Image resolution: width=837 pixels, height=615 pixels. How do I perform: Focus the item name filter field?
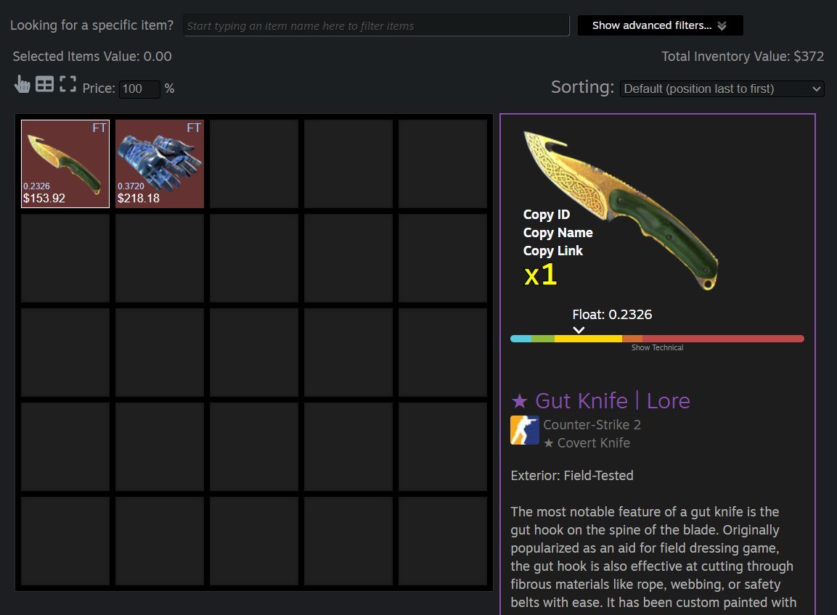(x=376, y=25)
